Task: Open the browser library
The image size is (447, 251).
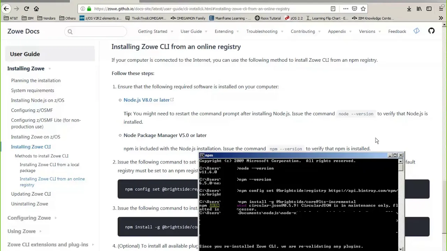Action: point(419,9)
